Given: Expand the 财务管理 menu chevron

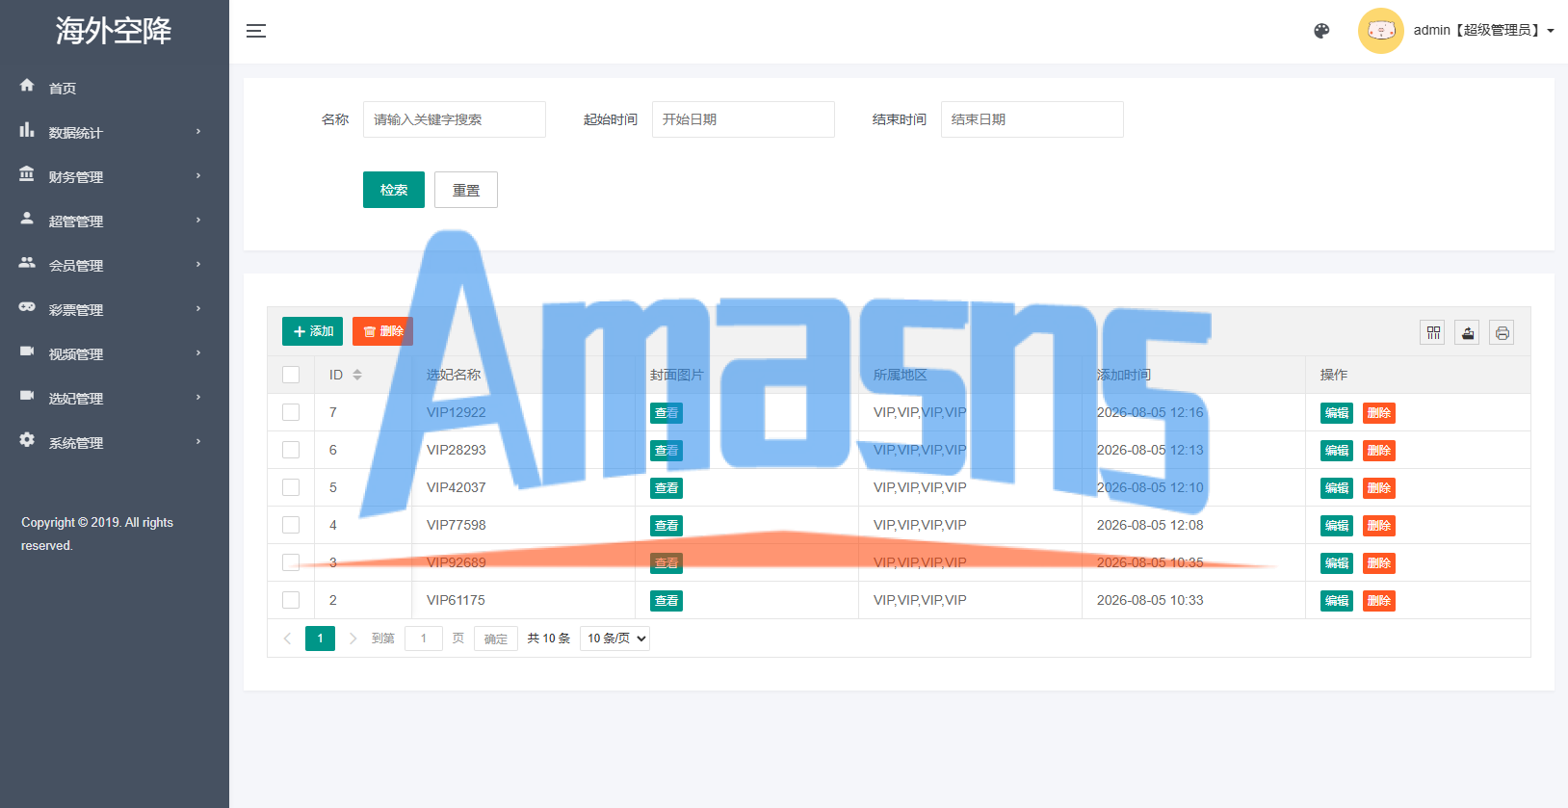Looking at the screenshot, I should click(x=198, y=176).
